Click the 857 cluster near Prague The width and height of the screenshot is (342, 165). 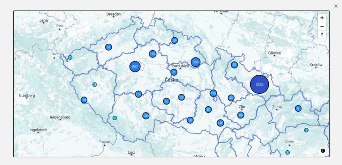(x=135, y=67)
